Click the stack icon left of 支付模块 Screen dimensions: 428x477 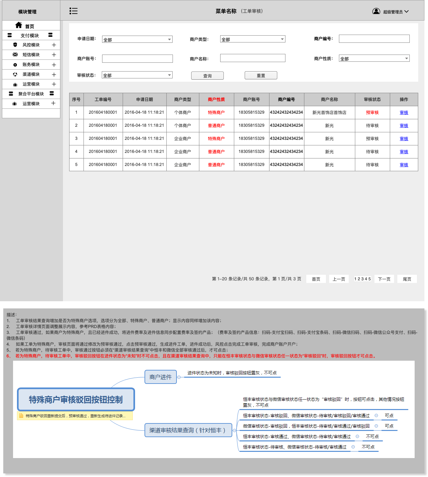click(x=9, y=35)
